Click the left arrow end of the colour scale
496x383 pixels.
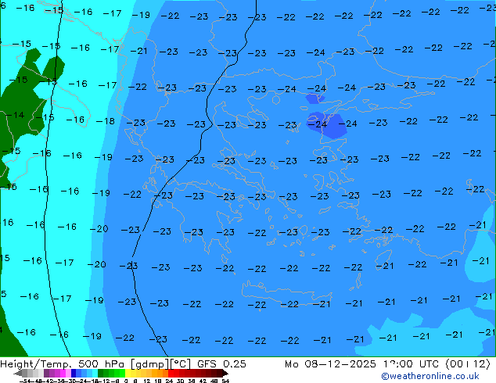[18, 374]
